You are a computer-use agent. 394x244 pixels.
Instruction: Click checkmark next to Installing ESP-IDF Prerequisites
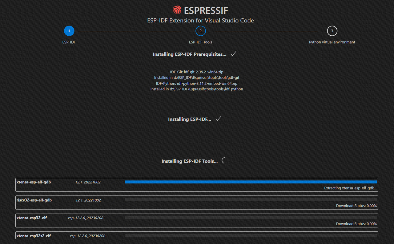tap(233, 54)
